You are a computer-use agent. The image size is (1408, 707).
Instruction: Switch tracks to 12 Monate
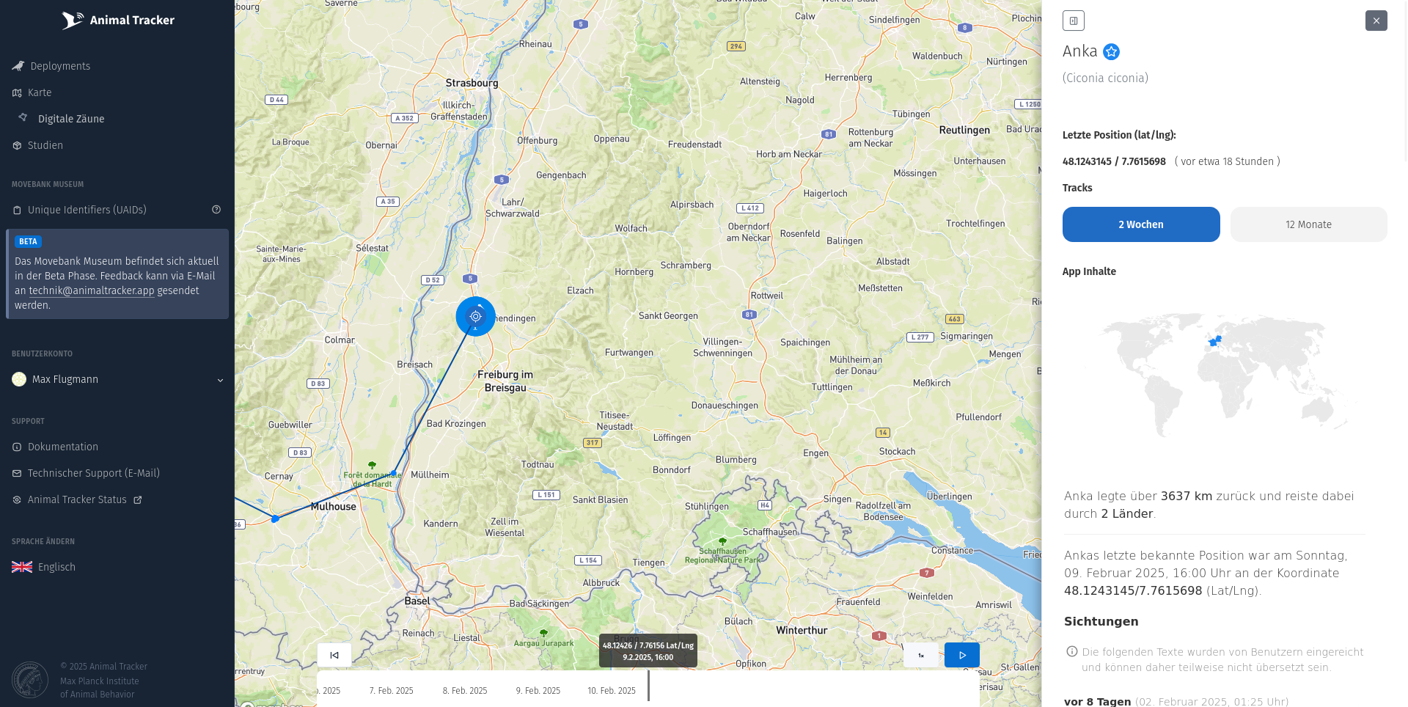pos(1309,224)
